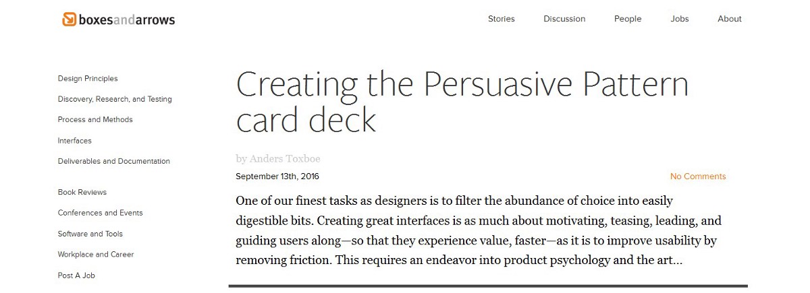
Task: Click the Boxes and Arrows logo icon
Action: (x=69, y=20)
